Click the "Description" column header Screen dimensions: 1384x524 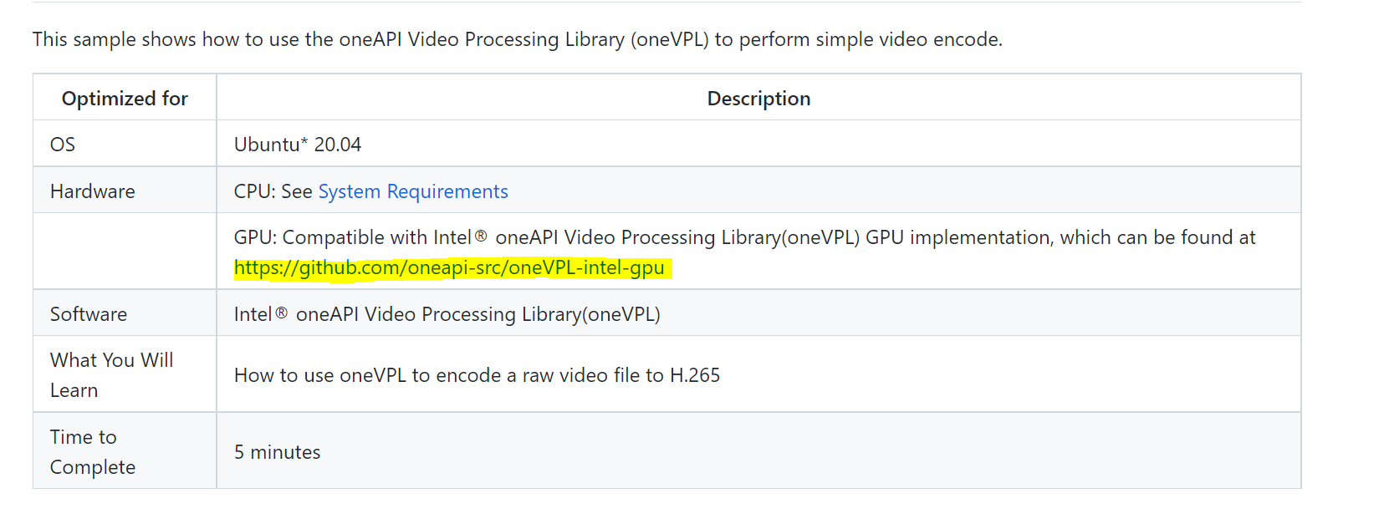click(758, 99)
